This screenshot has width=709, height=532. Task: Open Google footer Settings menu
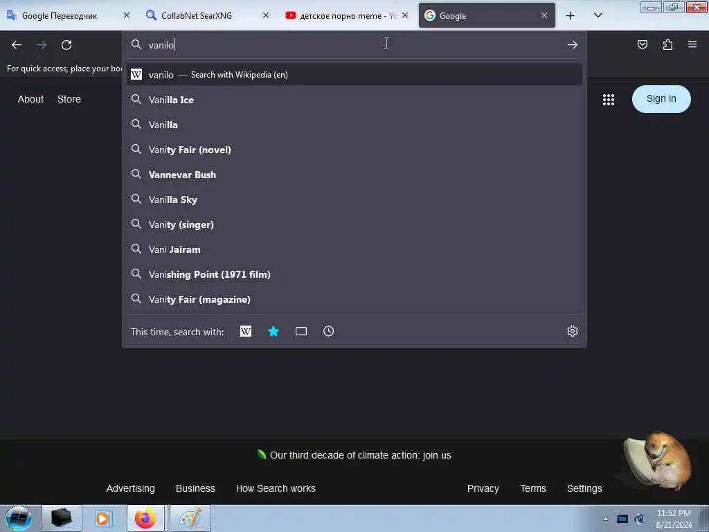[584, 488]
